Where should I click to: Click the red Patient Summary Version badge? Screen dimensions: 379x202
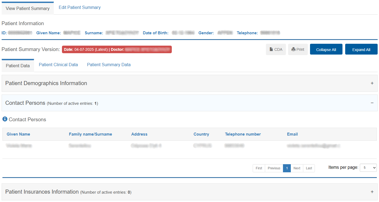point(117,49)
